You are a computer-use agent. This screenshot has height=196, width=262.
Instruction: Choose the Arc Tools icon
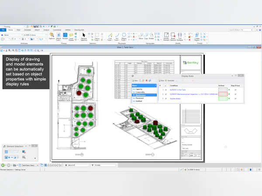tap(117, 37)
